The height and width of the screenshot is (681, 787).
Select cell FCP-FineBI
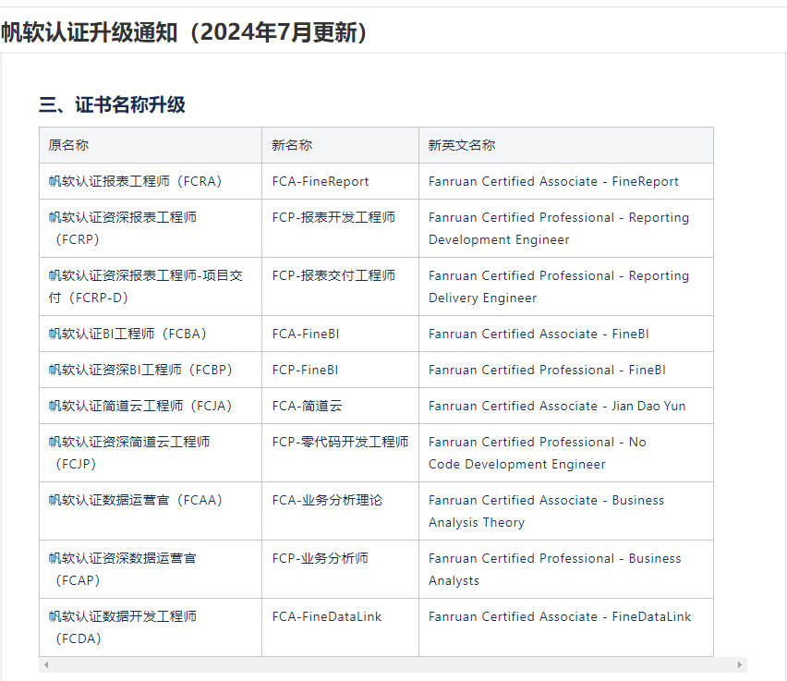pyautogui.click(x=340, y=371)
